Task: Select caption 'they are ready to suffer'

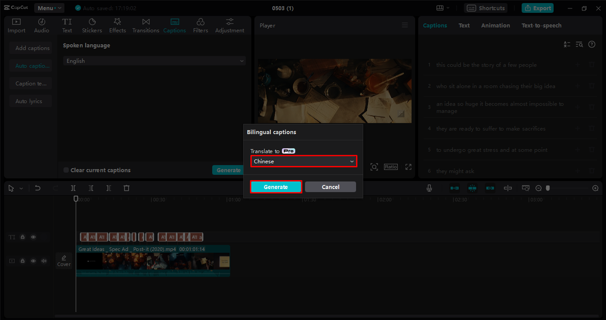Action: click(x=491, y=129)
